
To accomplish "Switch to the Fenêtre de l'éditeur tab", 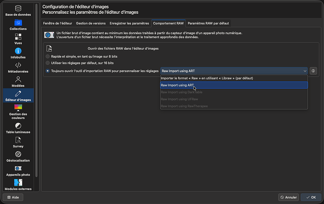I will [57, 24].
